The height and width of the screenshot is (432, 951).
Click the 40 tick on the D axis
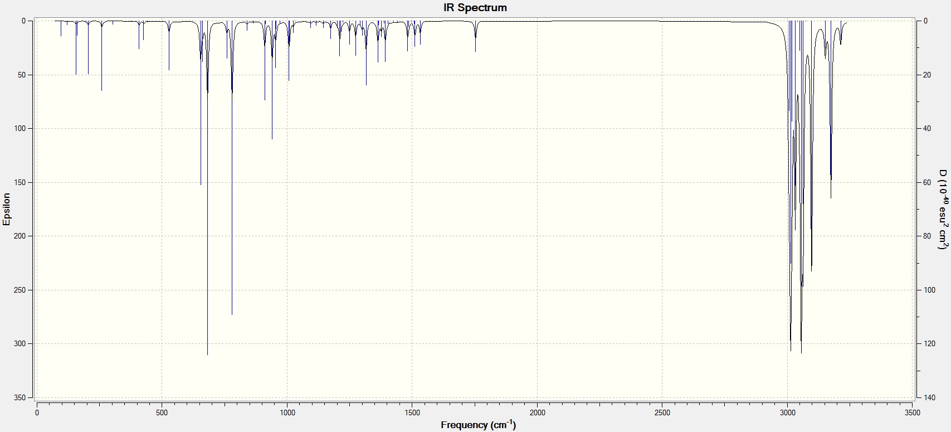(928, 129)
